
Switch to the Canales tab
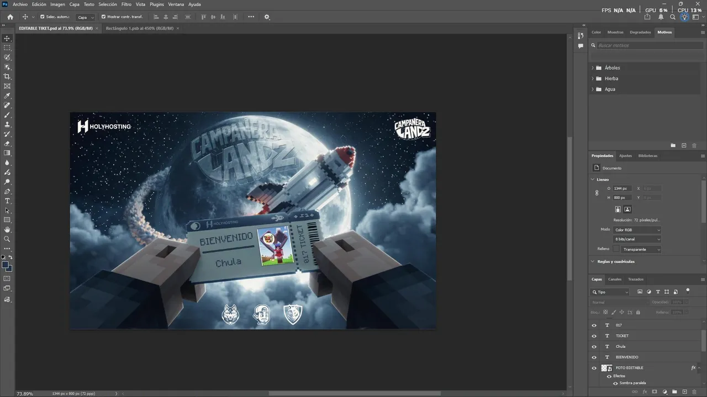click(615, 279)
